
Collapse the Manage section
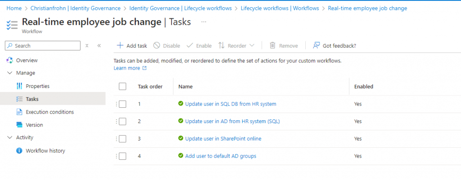(10, 73)
